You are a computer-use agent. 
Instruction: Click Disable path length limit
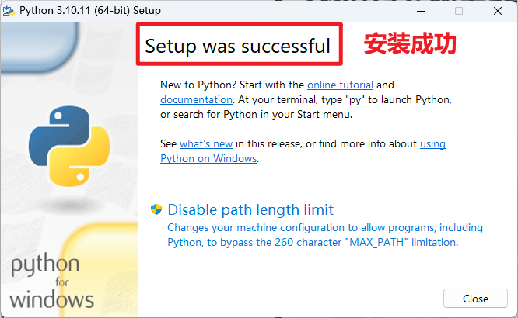(x=250, y=210)
